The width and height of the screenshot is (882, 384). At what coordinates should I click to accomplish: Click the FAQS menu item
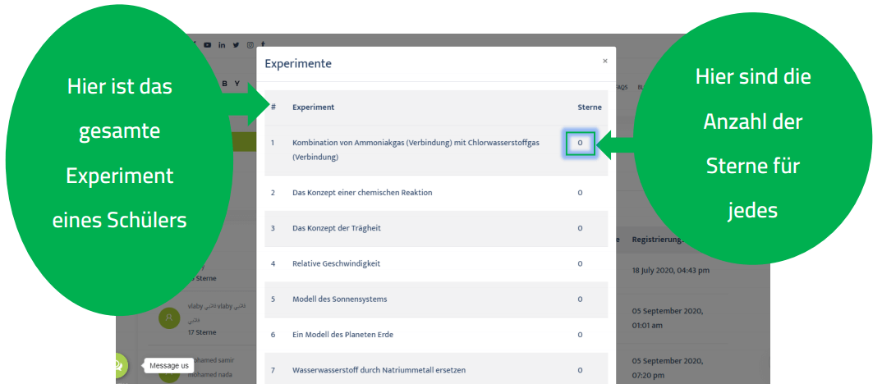(x=622, y=86)
